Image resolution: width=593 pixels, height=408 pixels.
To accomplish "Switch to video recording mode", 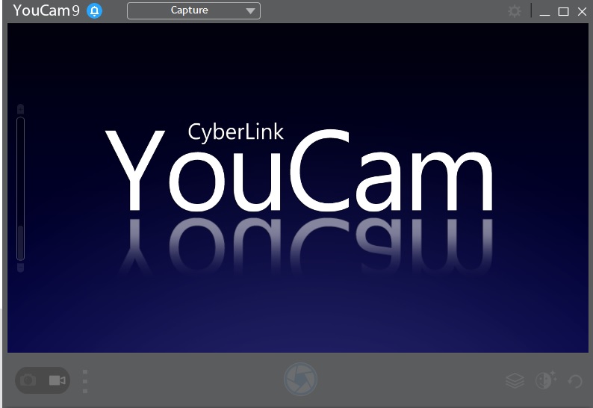I will (x=57, y=380).
